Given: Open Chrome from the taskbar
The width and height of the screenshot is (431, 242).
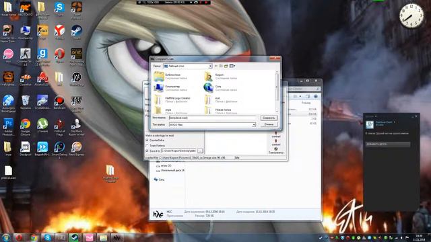Looking at the screenshot, I should [34, 237].
